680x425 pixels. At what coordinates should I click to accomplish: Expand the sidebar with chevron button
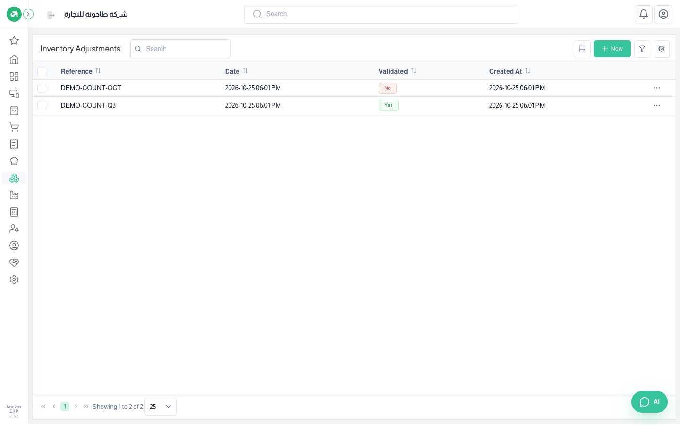pyautogui.click(x=28, y=14)
